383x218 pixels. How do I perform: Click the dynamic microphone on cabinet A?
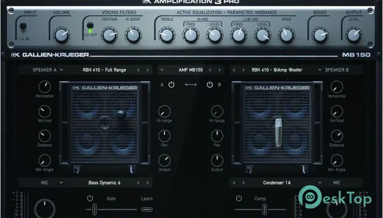(121, 115)
